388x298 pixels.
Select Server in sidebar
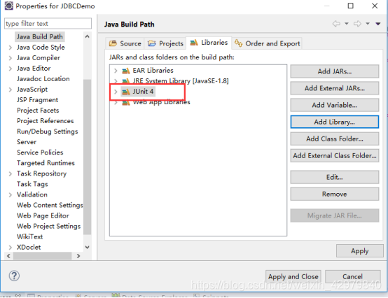point(27,142)
